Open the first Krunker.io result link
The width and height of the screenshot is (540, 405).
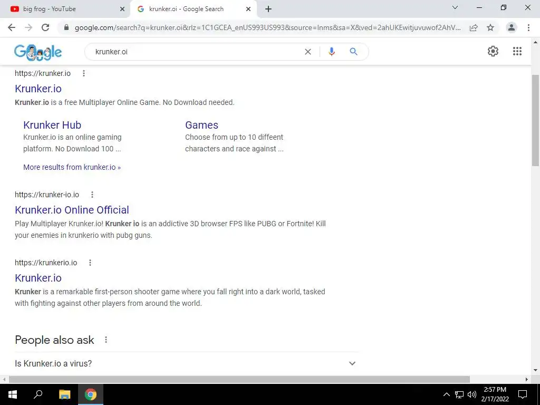coord(38,89)
